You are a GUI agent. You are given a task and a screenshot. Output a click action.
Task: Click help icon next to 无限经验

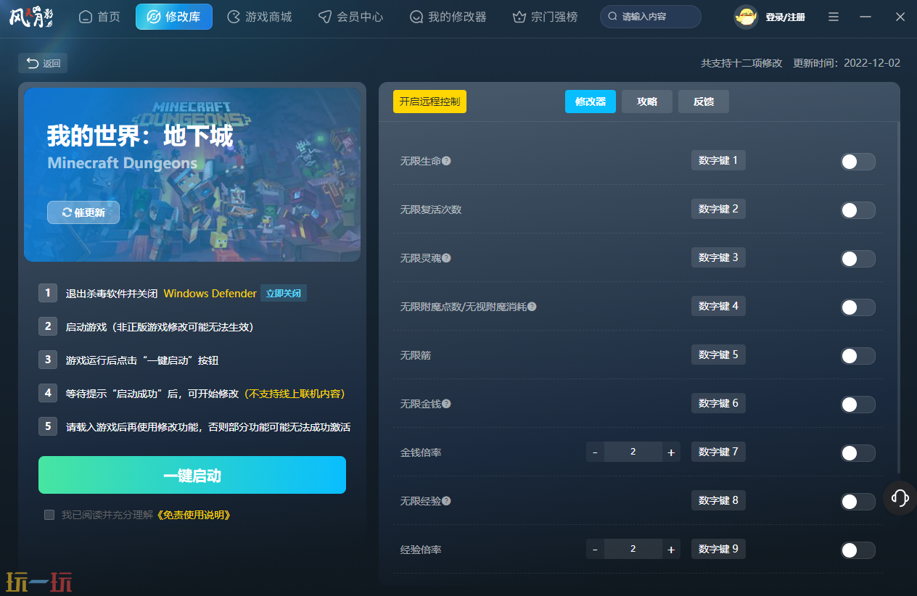pyautogui.click(x=446, y=501)
